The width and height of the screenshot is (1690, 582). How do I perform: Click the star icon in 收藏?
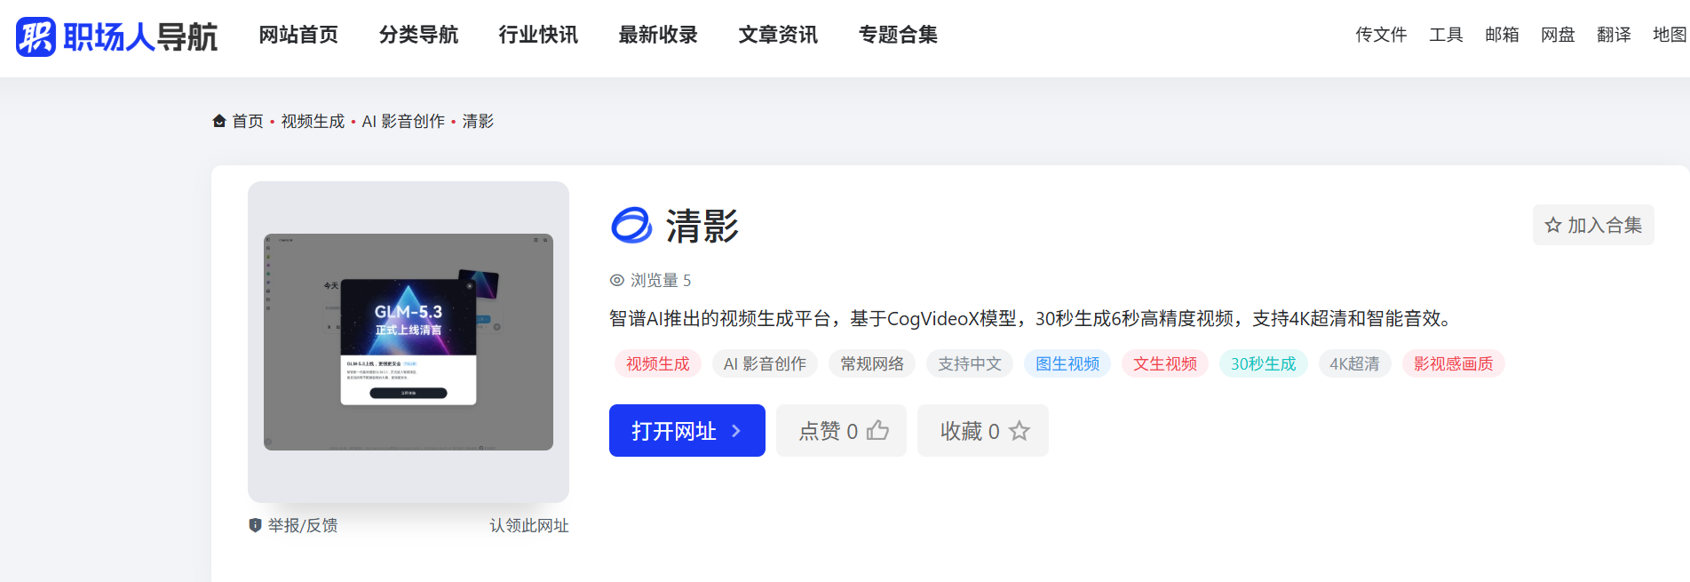click(1020, 431)
